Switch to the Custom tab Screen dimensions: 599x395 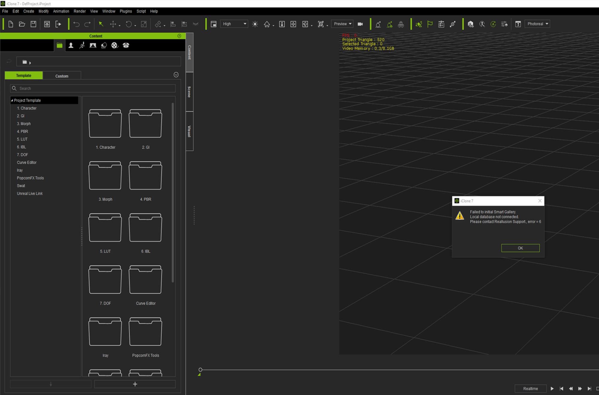[62, 76]
